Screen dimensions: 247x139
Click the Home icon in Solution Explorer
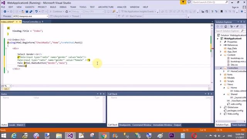pos(226,27)
